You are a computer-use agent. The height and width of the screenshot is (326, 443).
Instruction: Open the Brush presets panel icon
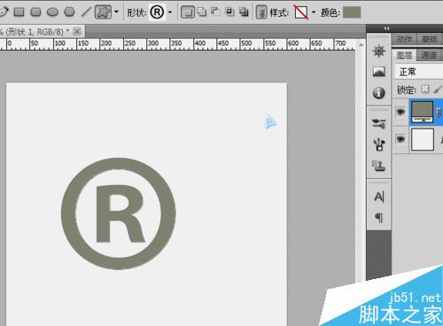click(x=379, y=123)
